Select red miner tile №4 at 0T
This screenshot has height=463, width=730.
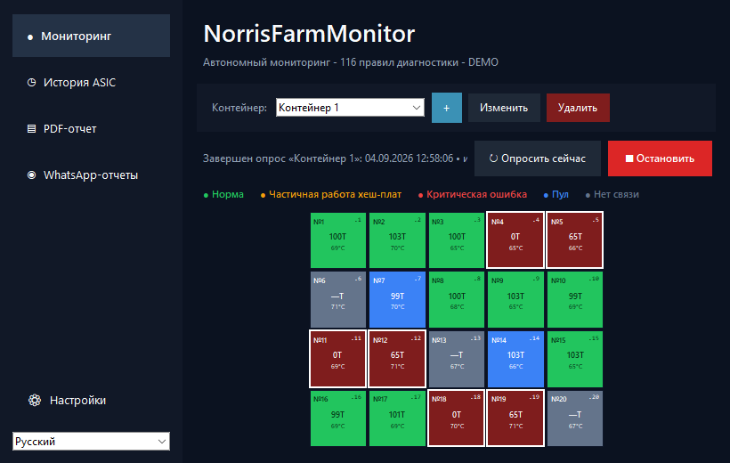(515, 240)
